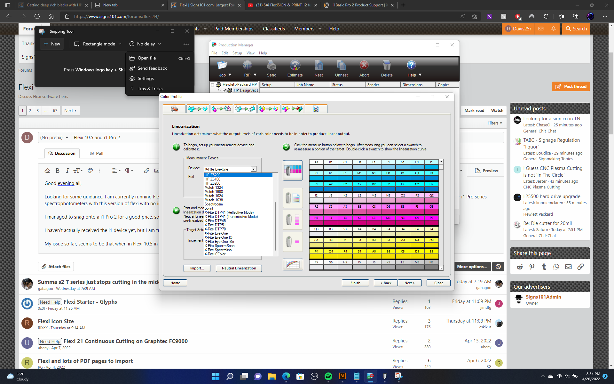Open the font size dropdown in editor toolbar
The height and width of the screenshot is (384, 614).
(x=78, y=171)
